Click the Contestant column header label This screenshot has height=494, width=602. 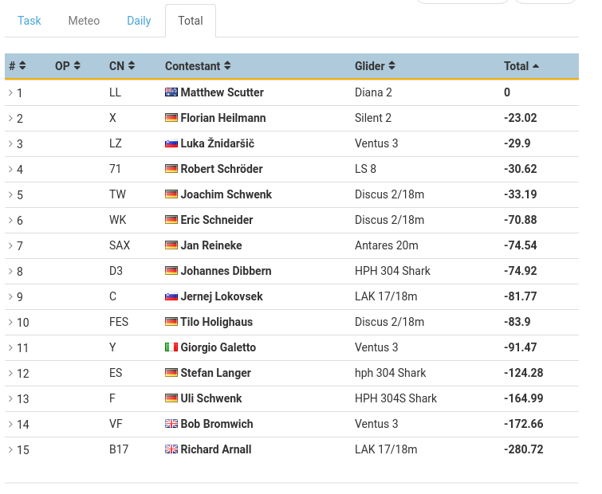pos(192,66)
